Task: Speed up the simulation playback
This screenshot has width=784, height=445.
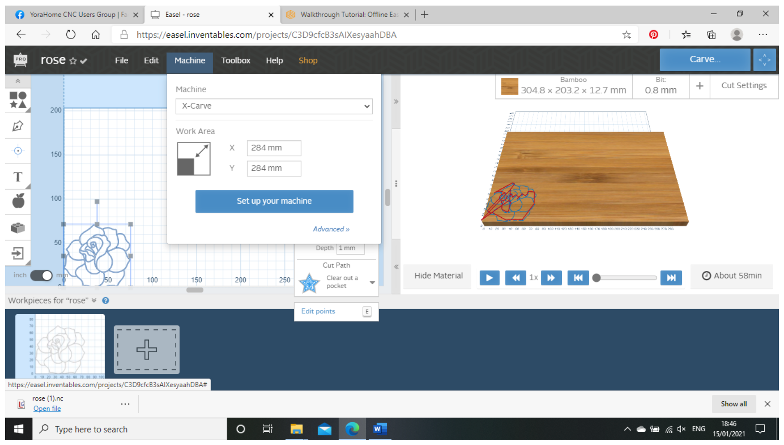Action: coord(551,278)
